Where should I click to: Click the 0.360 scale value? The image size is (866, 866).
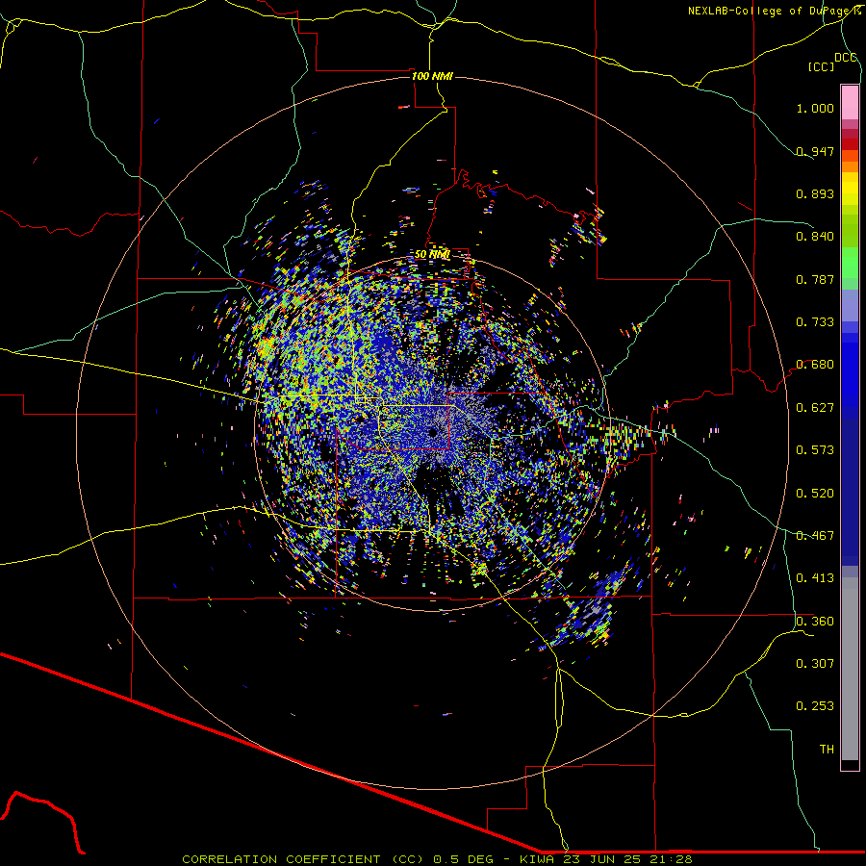pos(815,622)
